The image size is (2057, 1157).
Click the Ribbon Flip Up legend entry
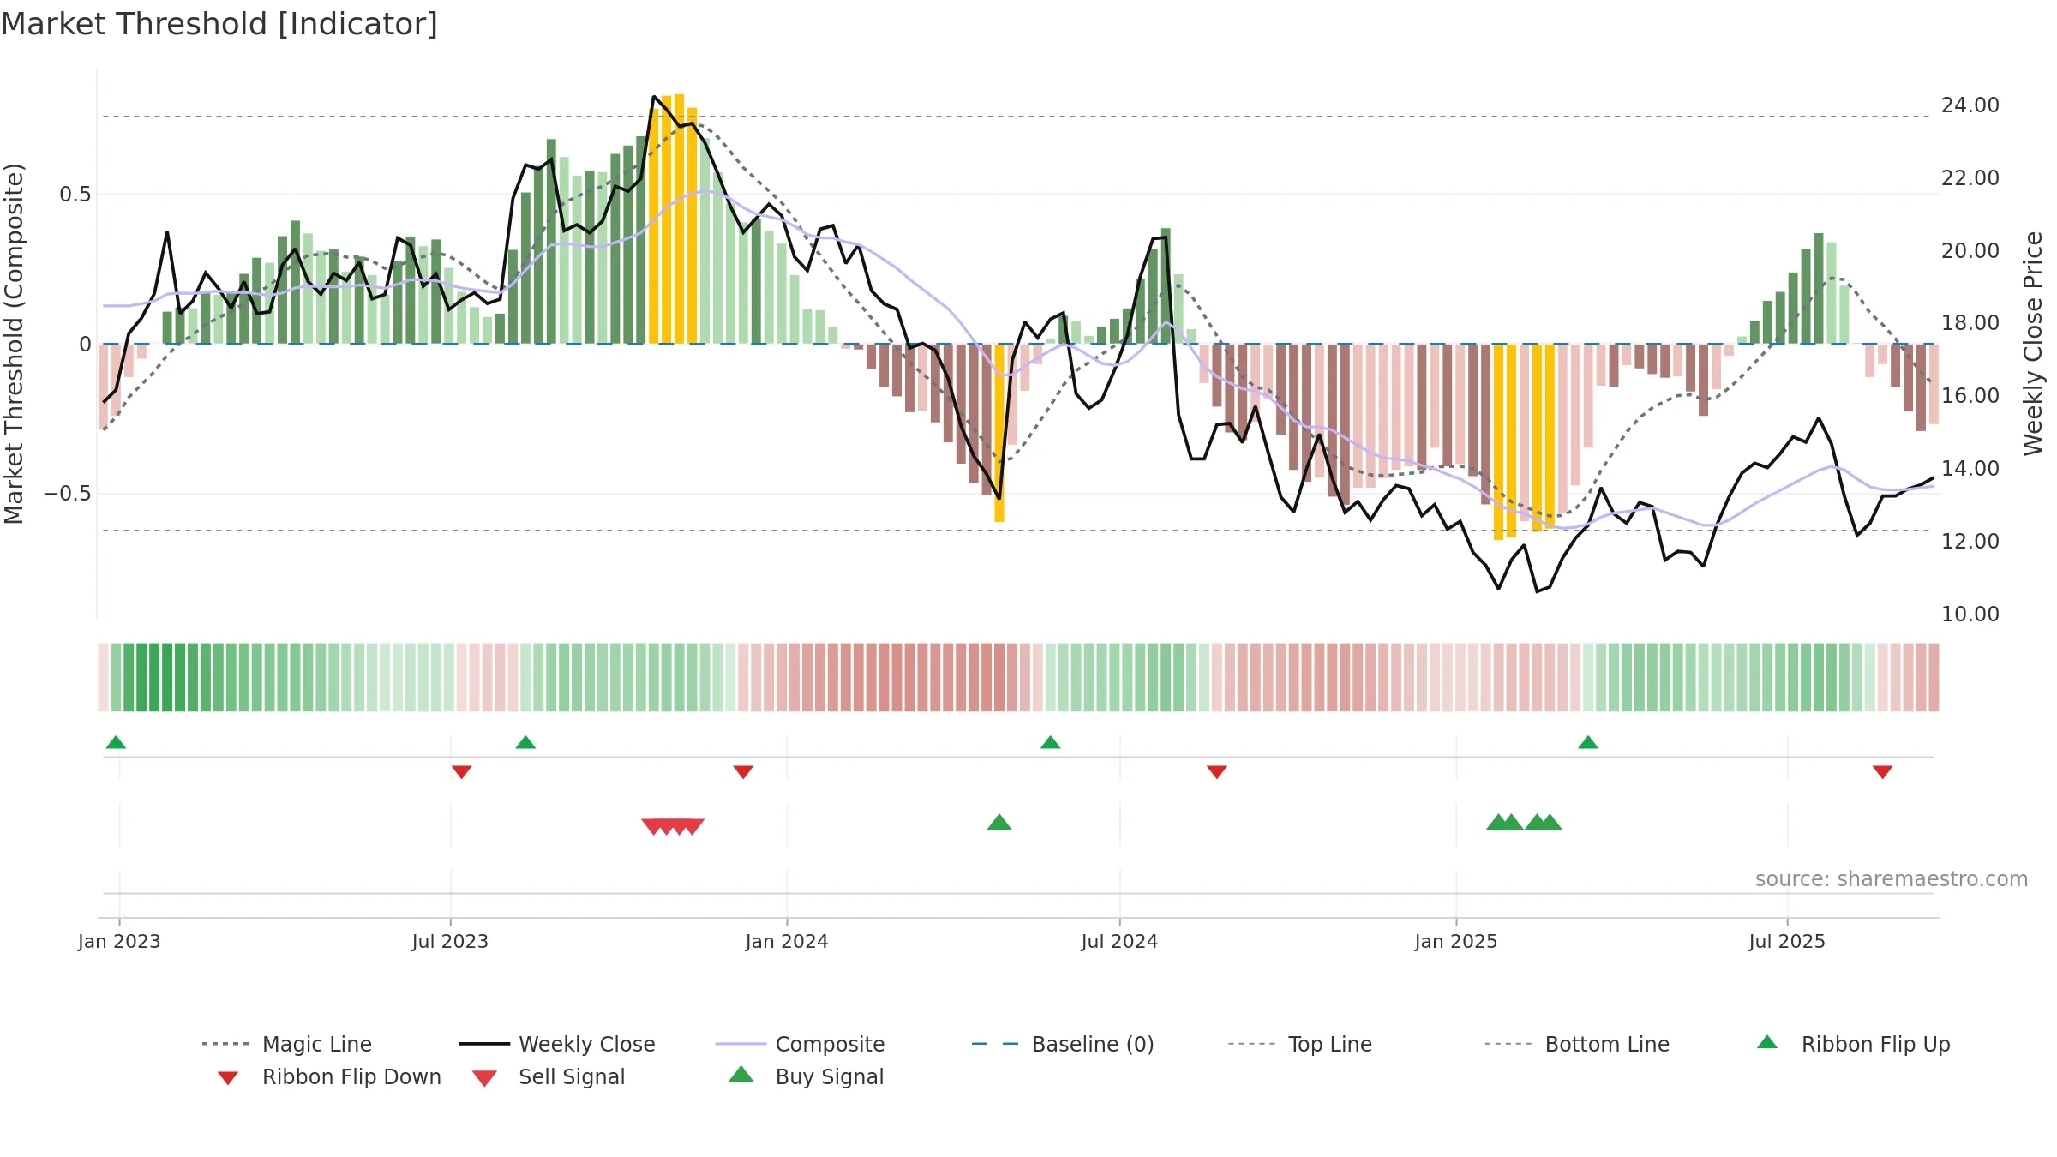(1853, 1044)
